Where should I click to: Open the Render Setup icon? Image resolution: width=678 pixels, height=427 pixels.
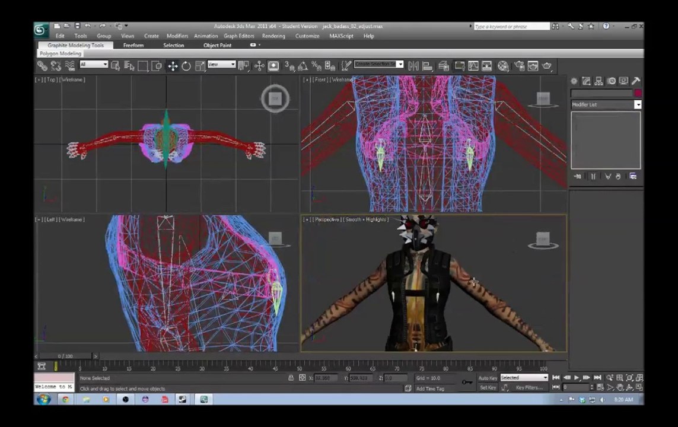[x=519, y=66]
